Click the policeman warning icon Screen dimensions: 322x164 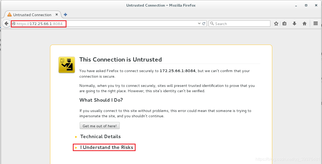66,65
